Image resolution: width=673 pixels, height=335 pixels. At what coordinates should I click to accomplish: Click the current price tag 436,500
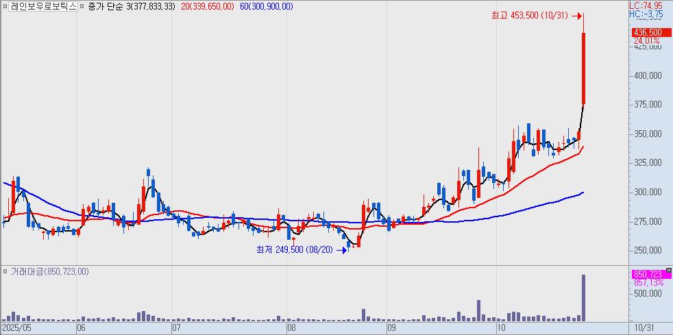point(652,33)
